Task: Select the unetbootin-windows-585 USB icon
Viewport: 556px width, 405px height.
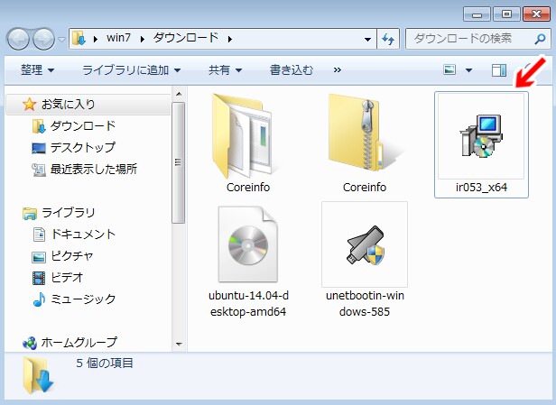Action: [x=366, y=245]
